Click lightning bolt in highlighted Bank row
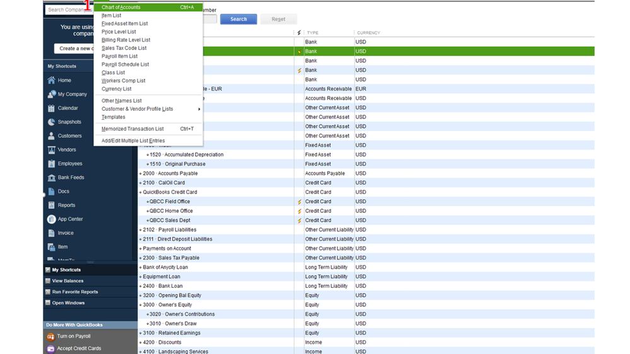Image resolution: width=630 pixels, height=354 pixels. (x=300, y=52)
